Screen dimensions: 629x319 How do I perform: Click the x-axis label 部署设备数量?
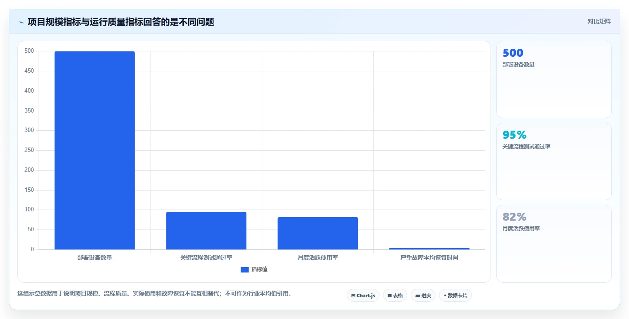95,257
